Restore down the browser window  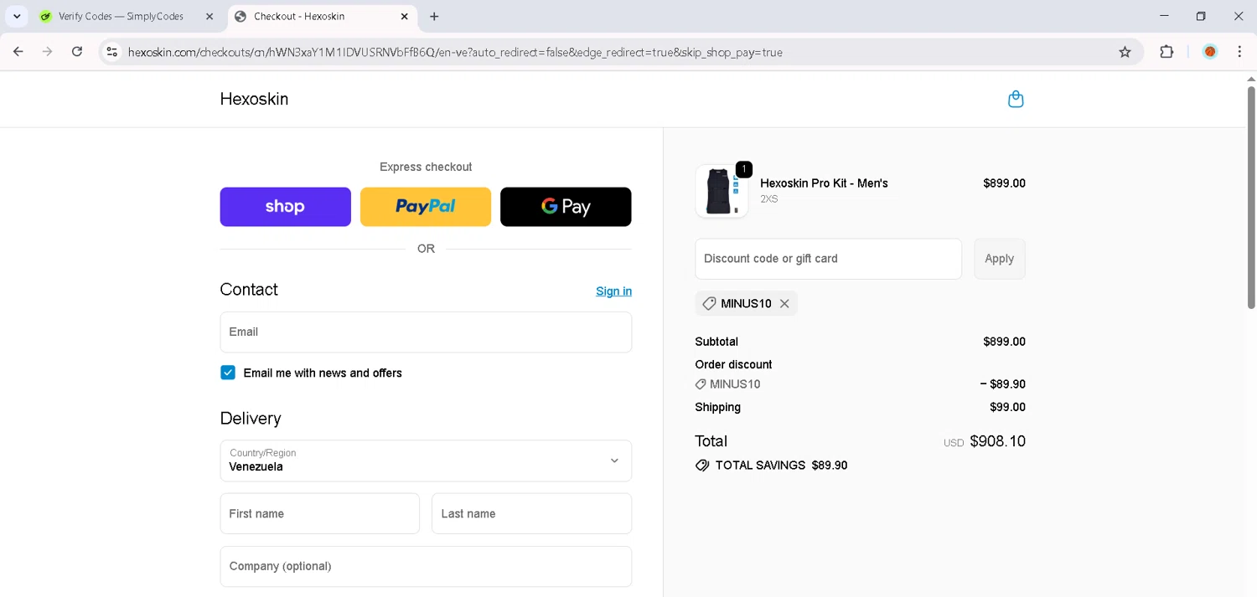tap(1201, 16)
